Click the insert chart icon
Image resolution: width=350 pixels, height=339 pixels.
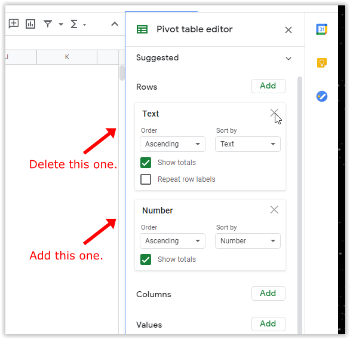(30, 24)
